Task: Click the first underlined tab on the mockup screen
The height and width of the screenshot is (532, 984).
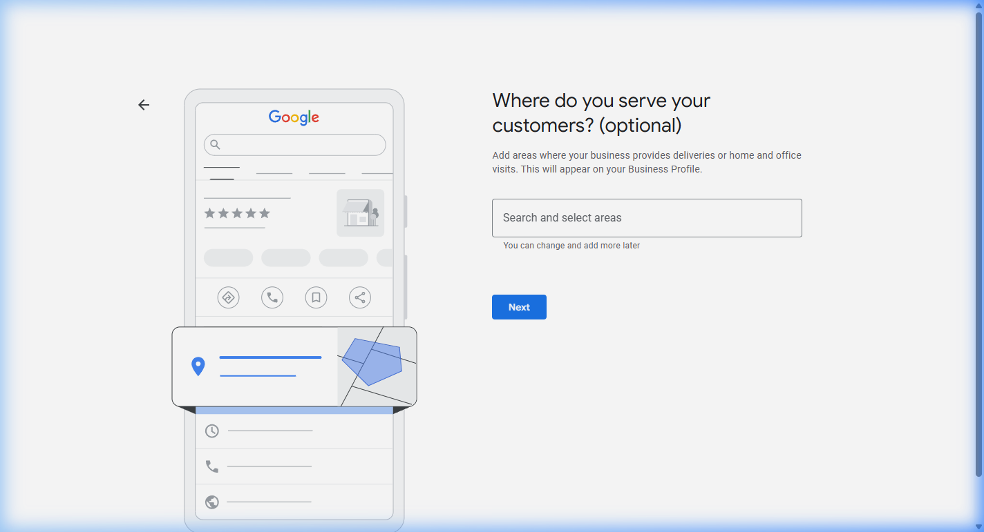Action: click(x=221, y=168)
